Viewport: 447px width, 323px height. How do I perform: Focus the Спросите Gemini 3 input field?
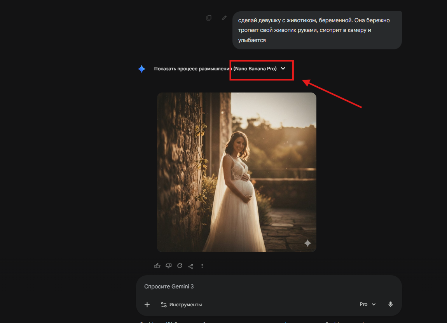click(x=268, y=286)
